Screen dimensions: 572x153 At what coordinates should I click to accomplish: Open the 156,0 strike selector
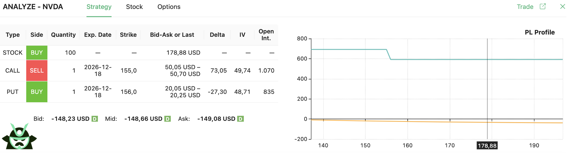click(x=129, y=92)
